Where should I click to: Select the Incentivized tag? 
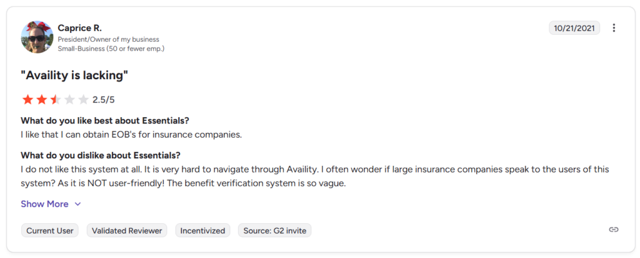tap(202, 231)
